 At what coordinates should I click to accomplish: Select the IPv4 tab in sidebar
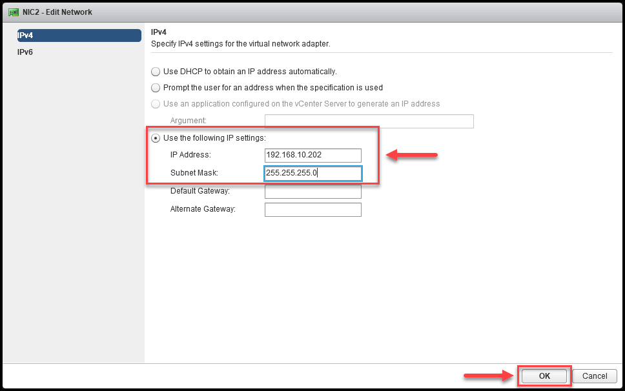click(79, 35)
